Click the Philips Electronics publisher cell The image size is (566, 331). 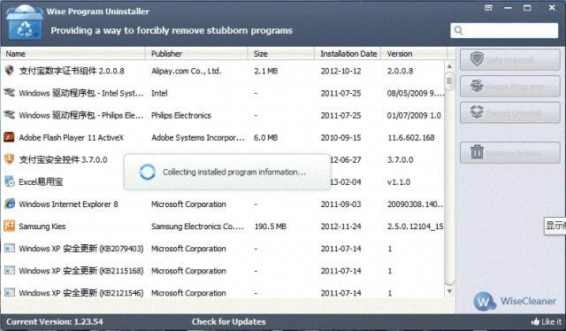(x=180, y=116)
